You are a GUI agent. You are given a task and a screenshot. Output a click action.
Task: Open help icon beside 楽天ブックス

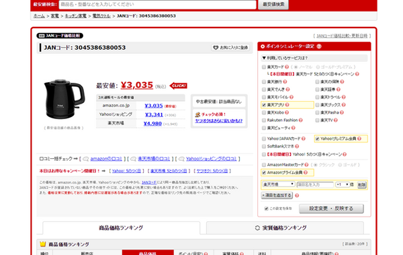coord(344,105)
